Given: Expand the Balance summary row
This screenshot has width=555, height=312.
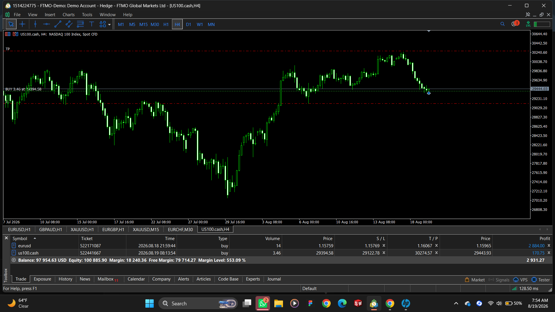Looking at the screenshot, I should tap(14, 260).
